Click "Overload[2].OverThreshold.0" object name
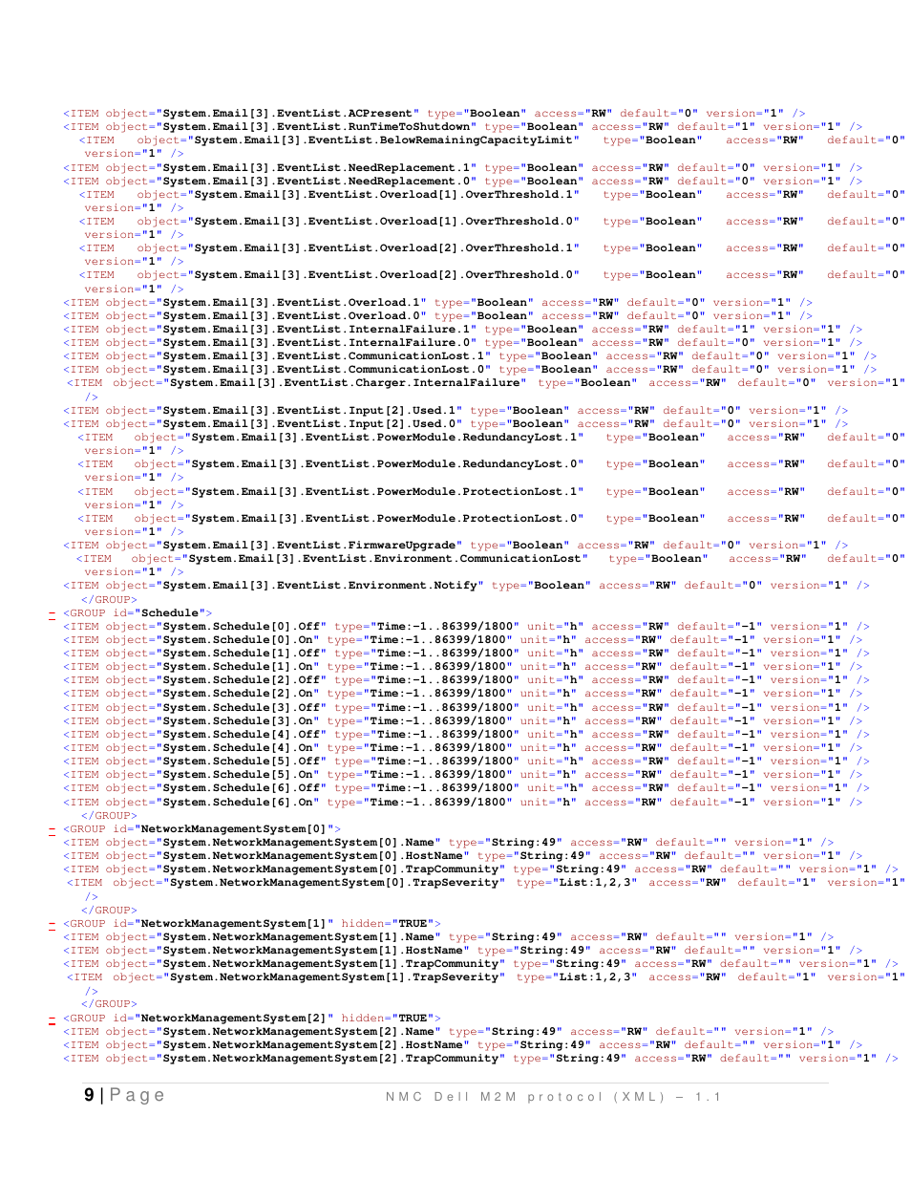 [384, 274]
